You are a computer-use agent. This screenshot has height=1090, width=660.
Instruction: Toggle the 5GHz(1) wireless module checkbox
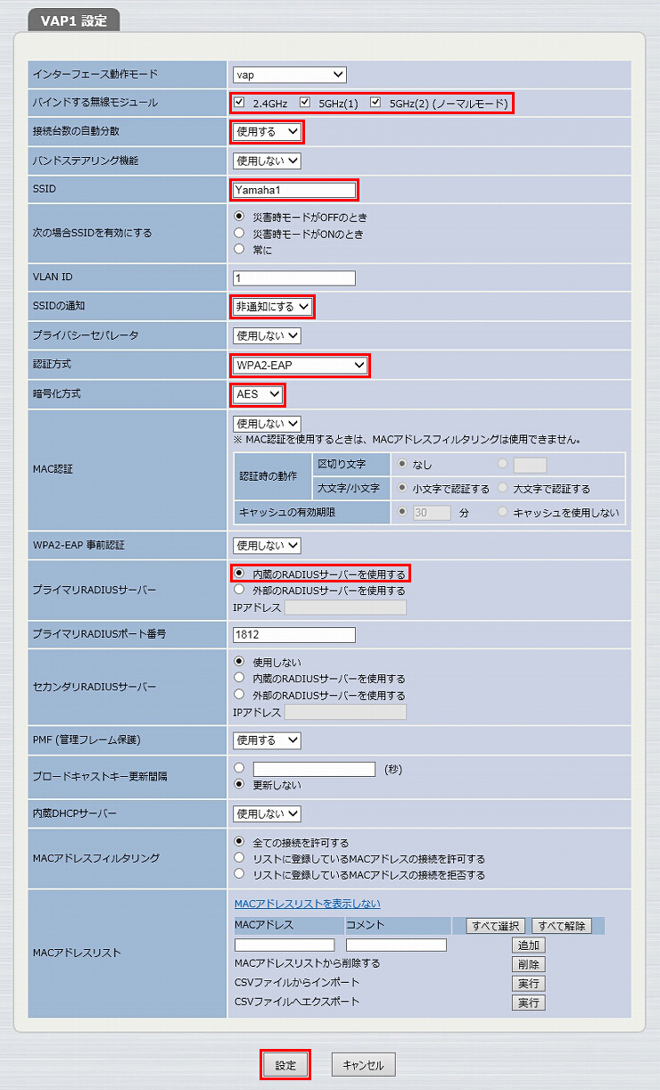click(305, 103)
